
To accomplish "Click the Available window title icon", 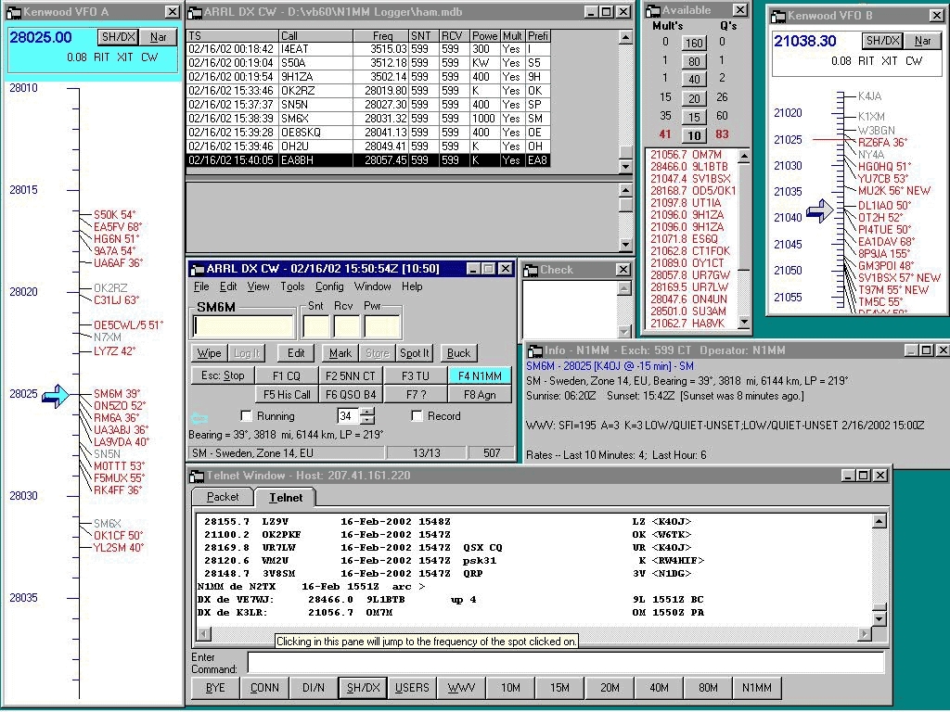I will (653, 10).
